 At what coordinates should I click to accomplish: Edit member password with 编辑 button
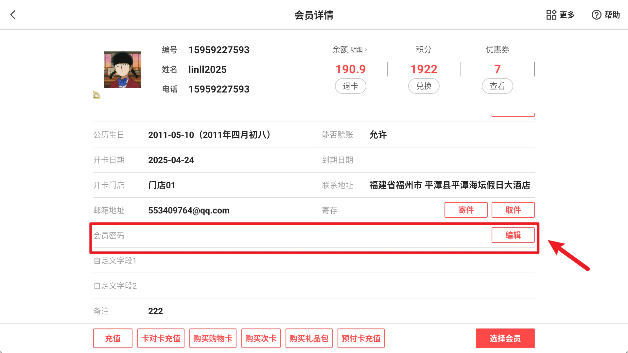pos(513,235)
